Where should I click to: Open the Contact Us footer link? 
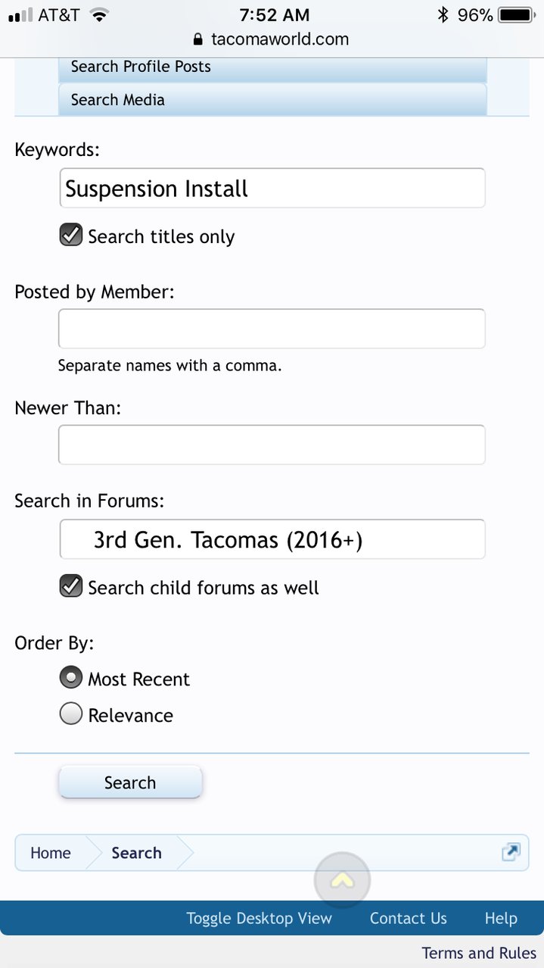(x=409, y=918)
